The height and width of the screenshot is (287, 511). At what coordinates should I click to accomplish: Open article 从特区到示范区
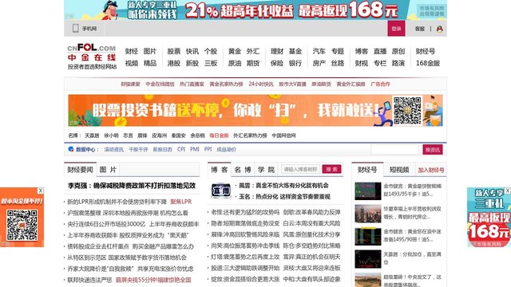[x=127, y=258]
